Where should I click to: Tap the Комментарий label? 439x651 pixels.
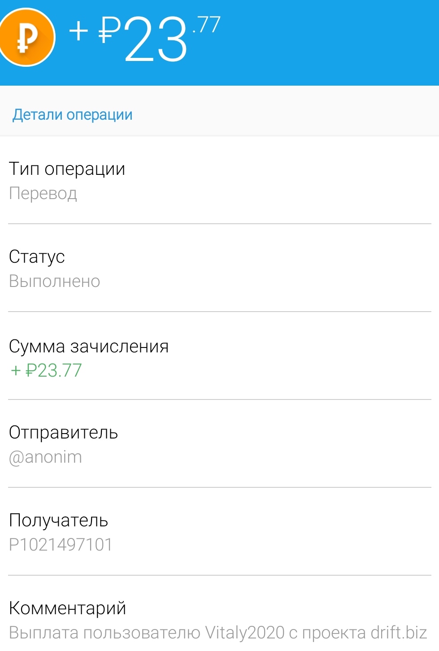click(x=67, y=608)
